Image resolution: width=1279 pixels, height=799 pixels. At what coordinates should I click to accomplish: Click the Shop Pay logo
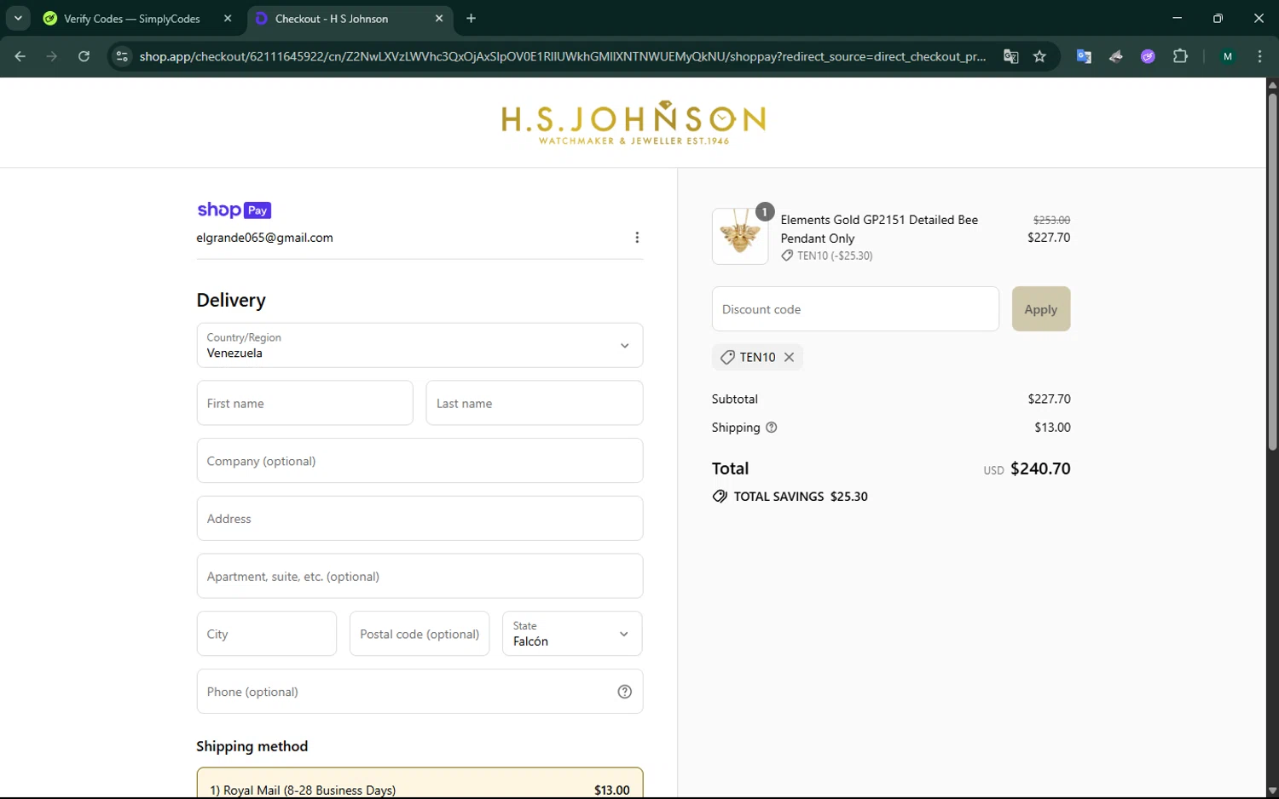tap(234, 210)
